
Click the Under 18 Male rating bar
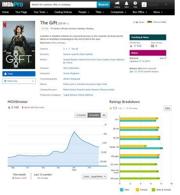coord(141,148)
